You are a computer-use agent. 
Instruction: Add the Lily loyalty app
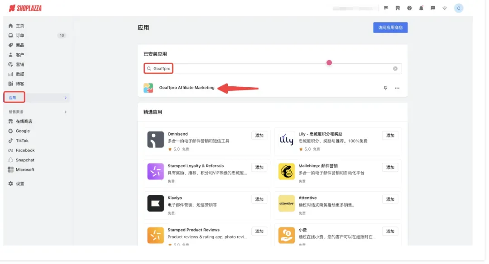point(390,136)
